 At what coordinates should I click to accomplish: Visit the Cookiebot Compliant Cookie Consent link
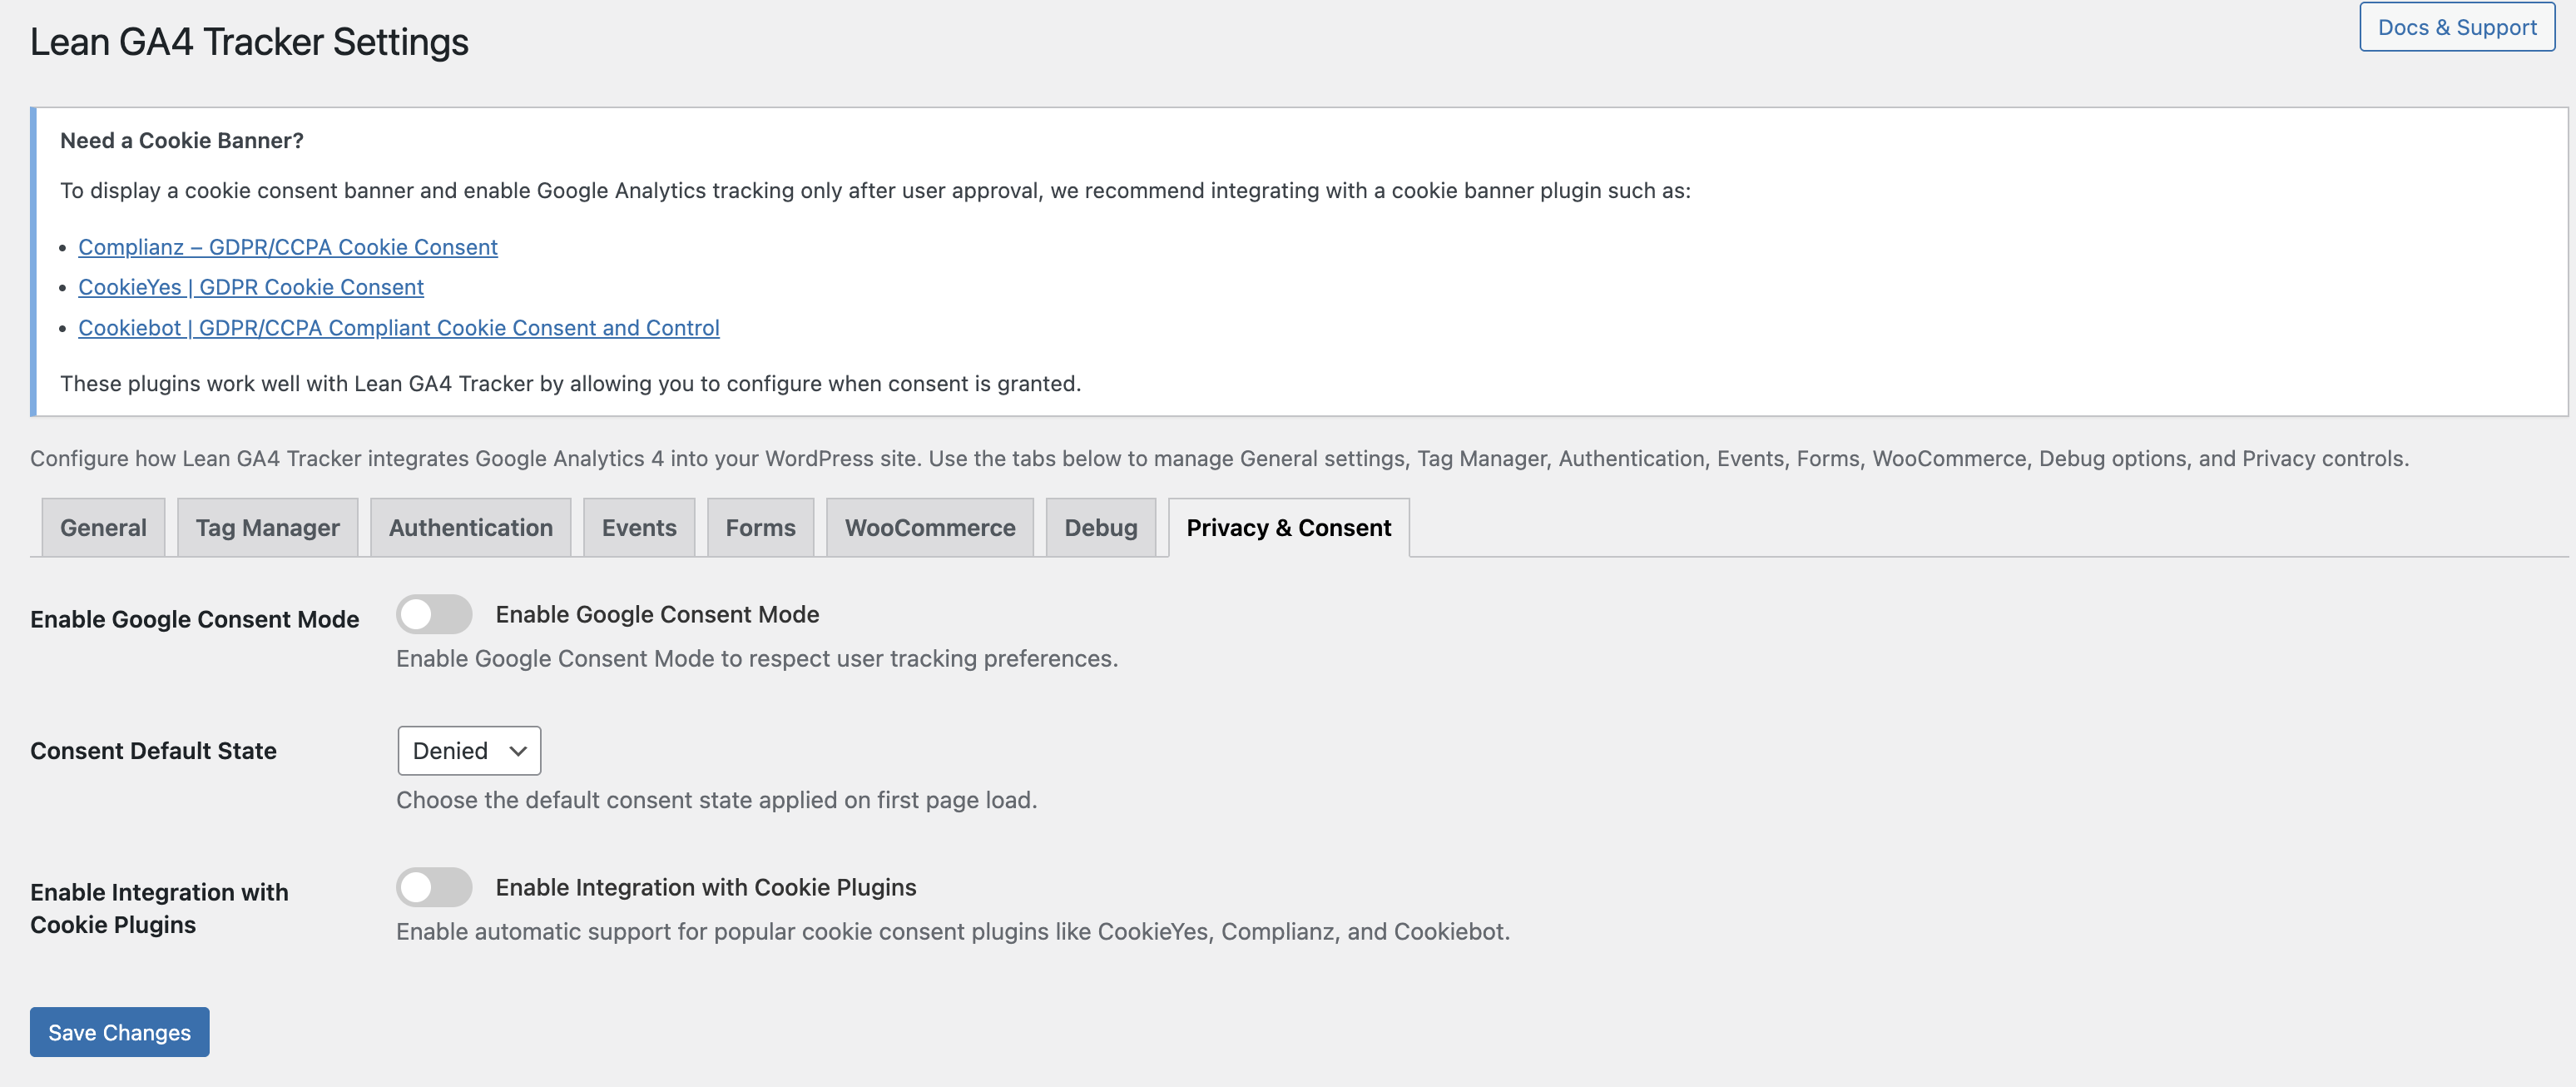pyautogui.click(x=398, y=328)
